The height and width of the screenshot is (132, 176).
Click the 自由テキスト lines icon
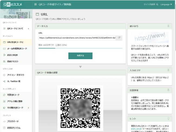pyautogui.click(x=4, y=61)
